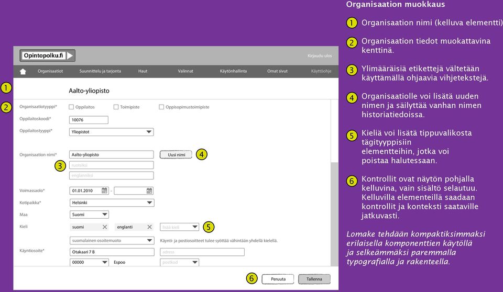Open the Käytönhallinta menu

click(x=233, y=71)
